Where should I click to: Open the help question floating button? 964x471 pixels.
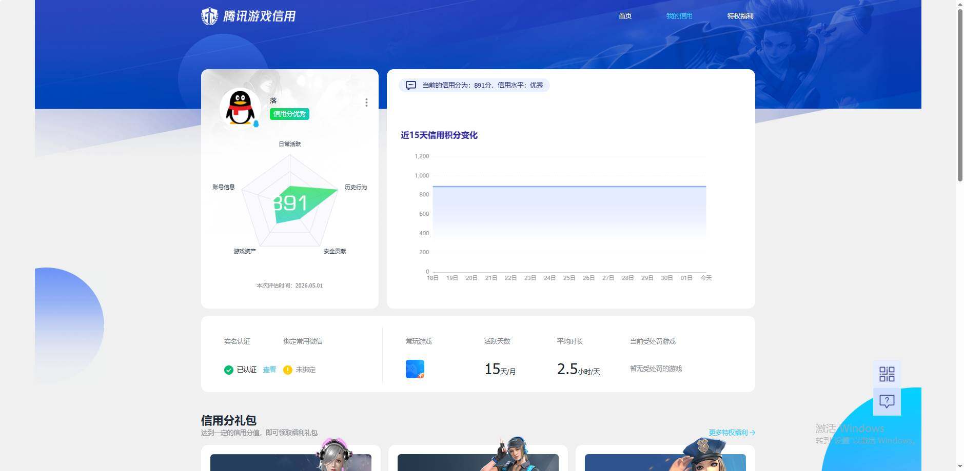[x=887, y=401]
